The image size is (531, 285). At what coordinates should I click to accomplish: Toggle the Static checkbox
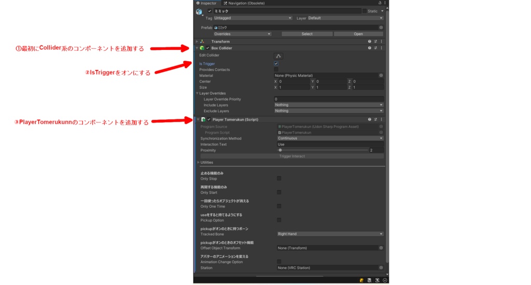(x=365, y=11)
